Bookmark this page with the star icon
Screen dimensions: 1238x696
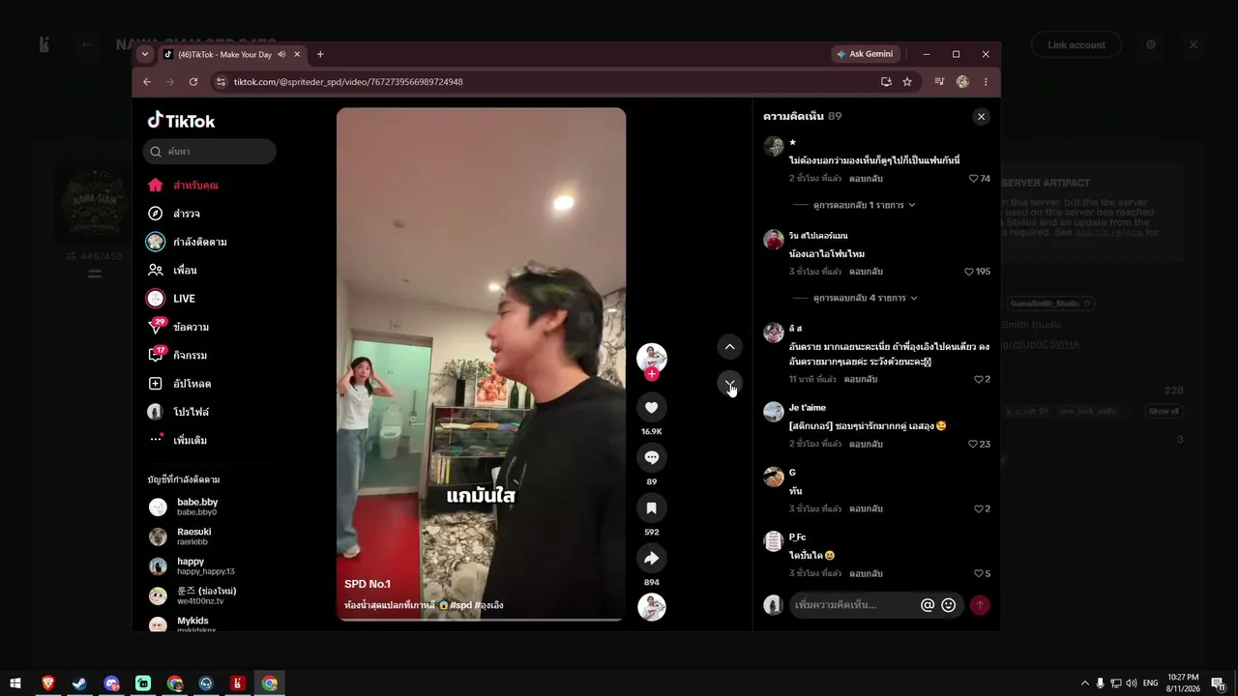point(907,82)
